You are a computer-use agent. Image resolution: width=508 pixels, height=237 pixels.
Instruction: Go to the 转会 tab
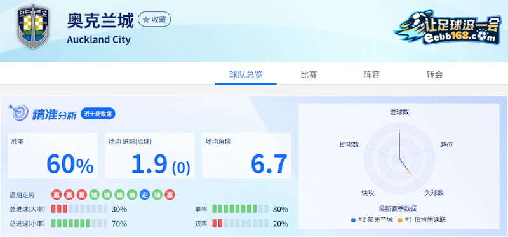click(434, 75)
